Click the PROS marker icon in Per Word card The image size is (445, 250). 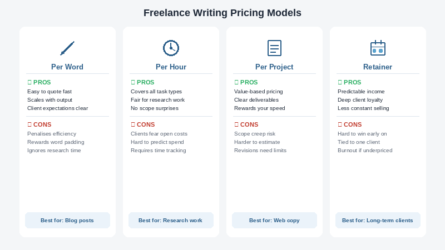[29, 82]
